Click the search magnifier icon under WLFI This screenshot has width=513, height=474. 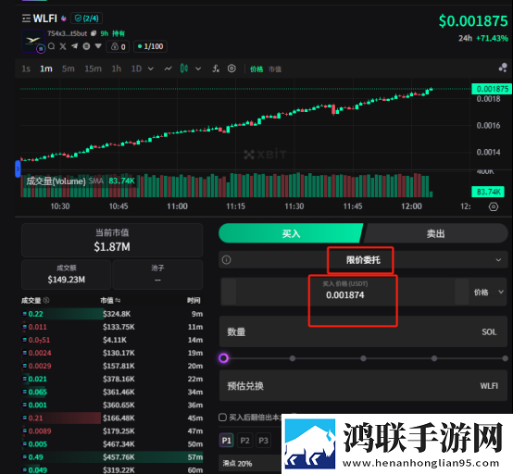point(51,46)
